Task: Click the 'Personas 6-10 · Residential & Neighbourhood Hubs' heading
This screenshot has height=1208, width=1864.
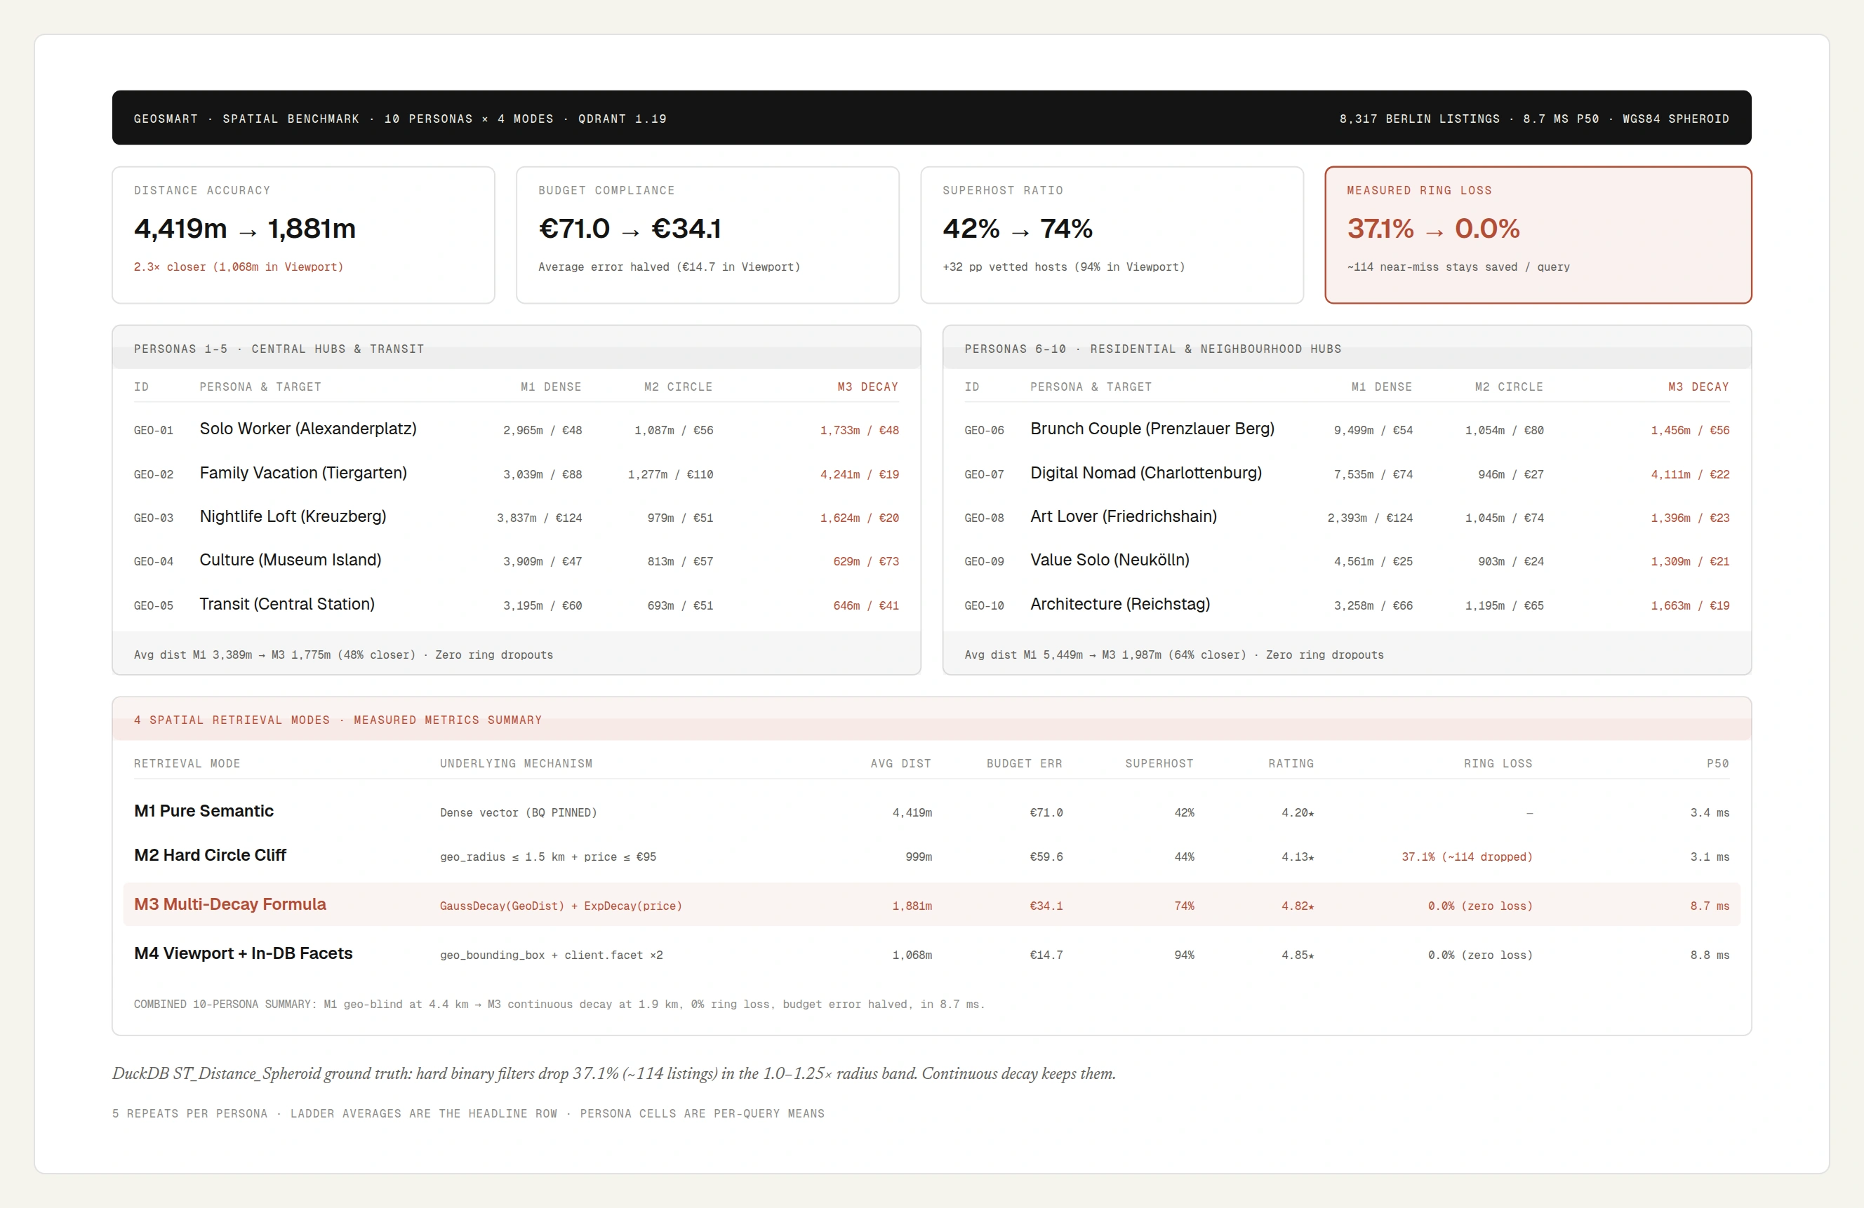Action: tap(1152, 349)
